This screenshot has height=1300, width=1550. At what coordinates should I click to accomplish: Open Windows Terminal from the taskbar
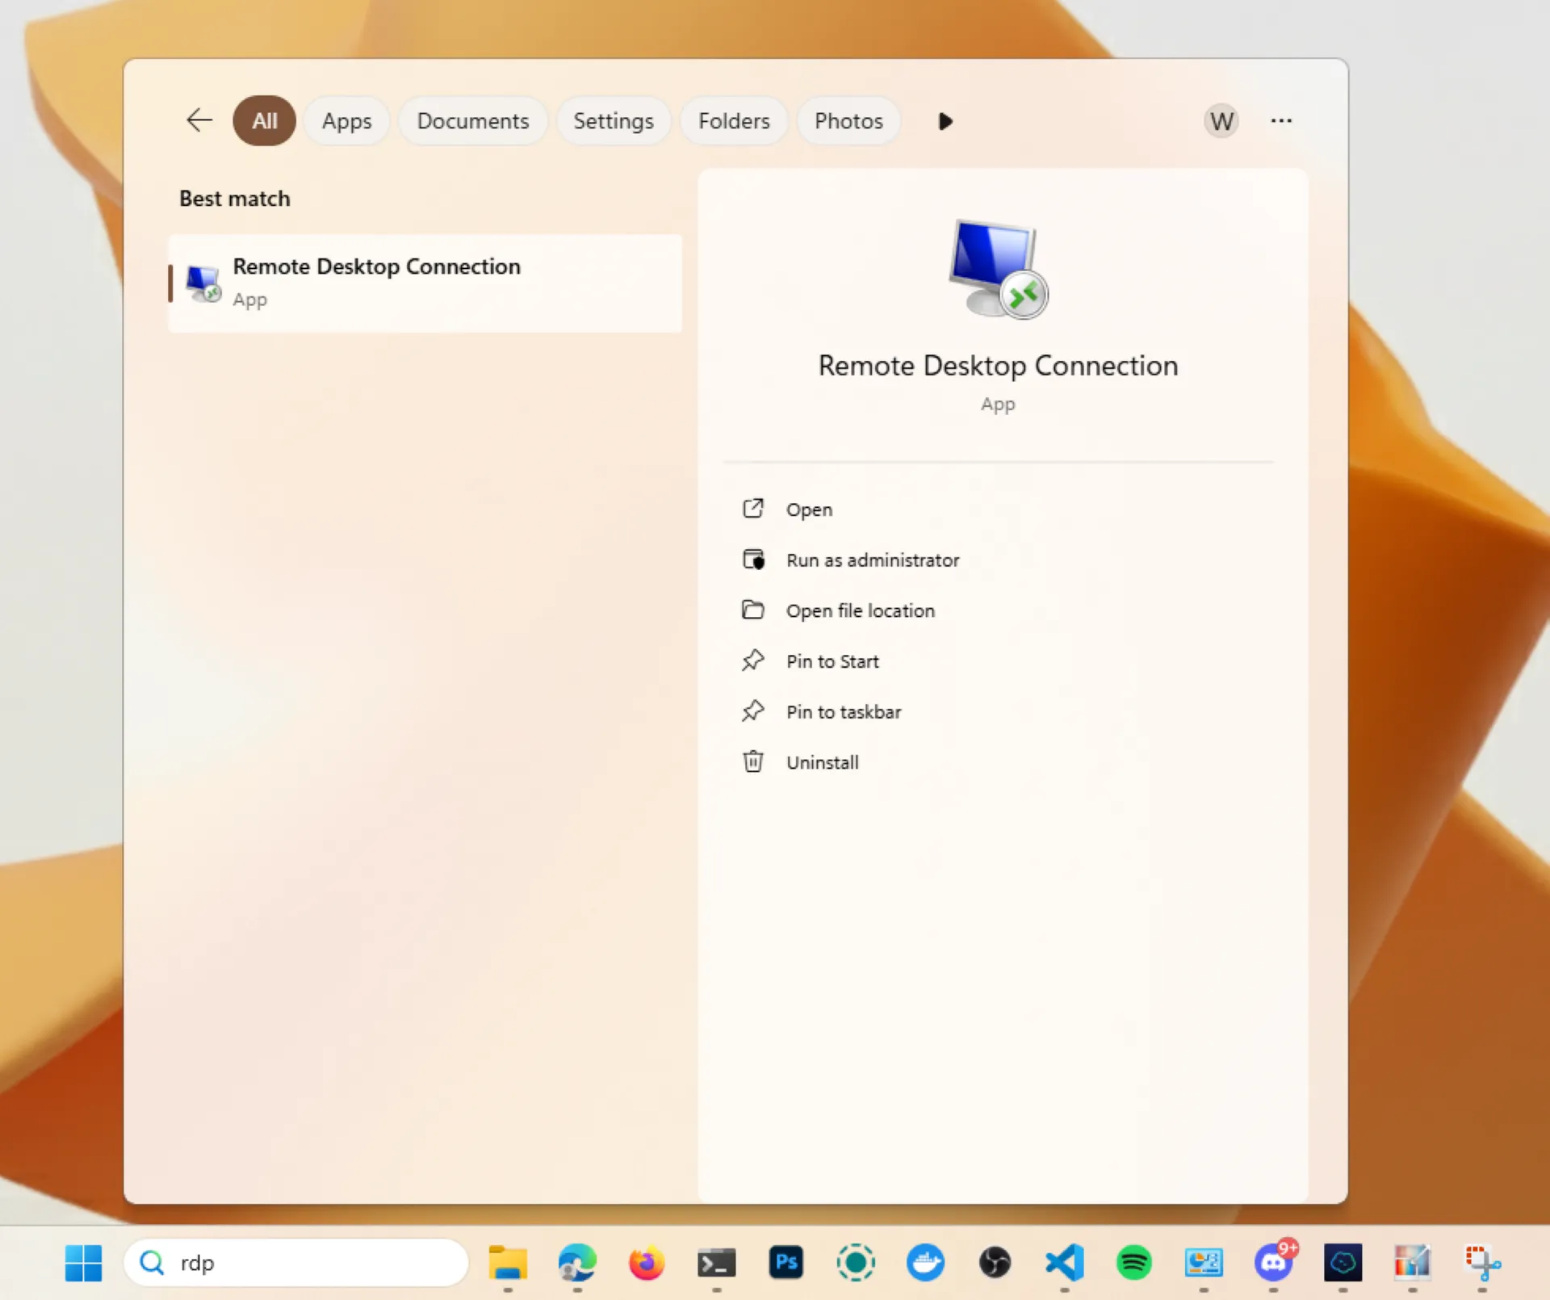pos(716,1263)
